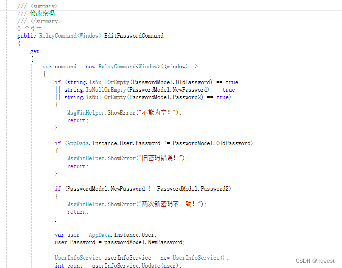
Task: Click the '0 个引用' reference count link
Action: pyautogui.click(x=30, y=28)
